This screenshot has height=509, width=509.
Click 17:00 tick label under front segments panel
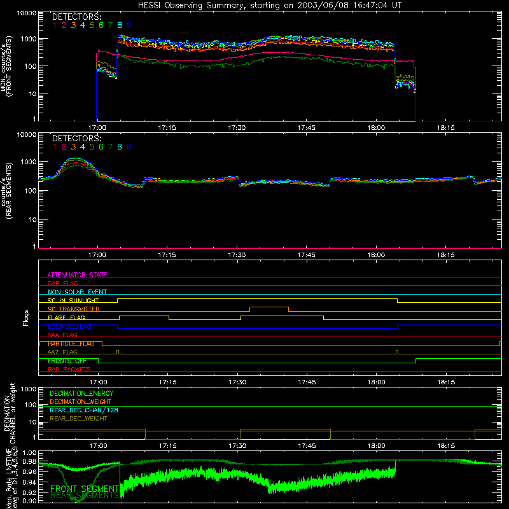(x=97, y=128)
